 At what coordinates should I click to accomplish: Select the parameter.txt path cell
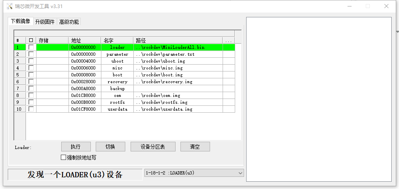[x=178, y=54]
